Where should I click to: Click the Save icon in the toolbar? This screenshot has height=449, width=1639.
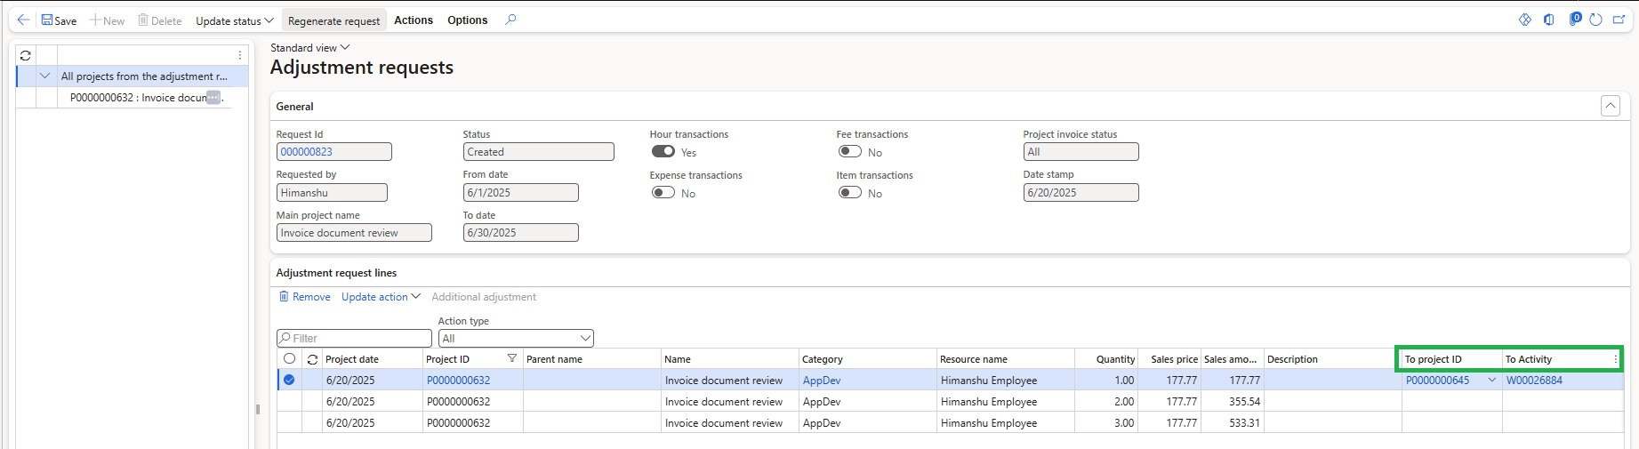click(47, 20)
